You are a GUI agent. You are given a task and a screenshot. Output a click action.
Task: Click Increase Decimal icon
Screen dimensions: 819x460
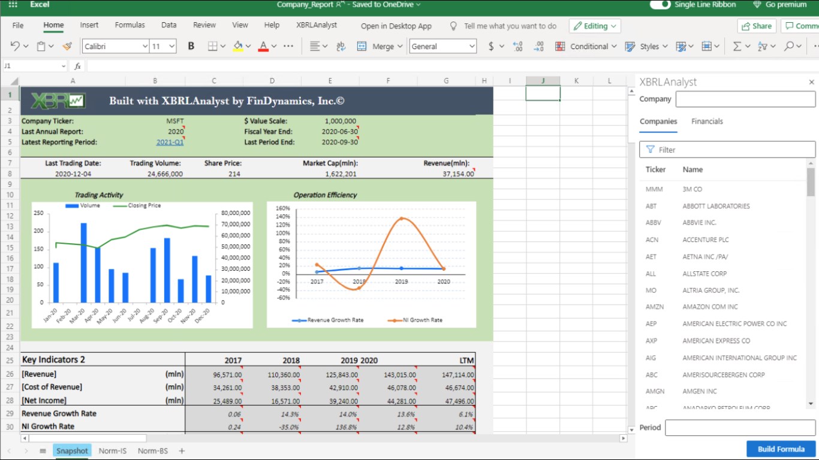pyautogui.click(x=518, y=46)
